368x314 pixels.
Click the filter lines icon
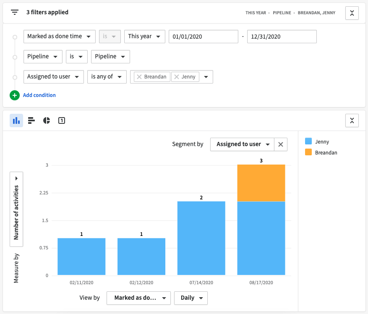[x=15, y=12]
